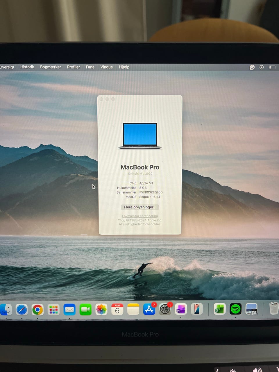
Task: Open the Fane menu
Action: 90,67
